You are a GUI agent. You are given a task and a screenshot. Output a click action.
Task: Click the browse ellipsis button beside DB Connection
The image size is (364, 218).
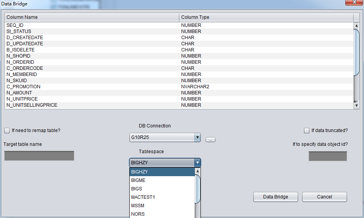pyautogui.click(x=210, y=140)
